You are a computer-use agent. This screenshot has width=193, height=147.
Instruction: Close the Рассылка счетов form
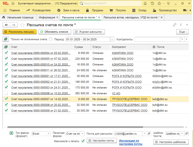coord(187,25)
